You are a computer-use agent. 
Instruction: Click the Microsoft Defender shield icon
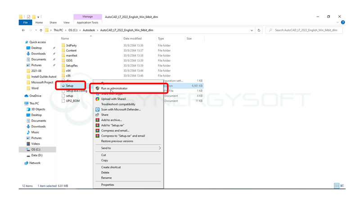coord(97,109)
